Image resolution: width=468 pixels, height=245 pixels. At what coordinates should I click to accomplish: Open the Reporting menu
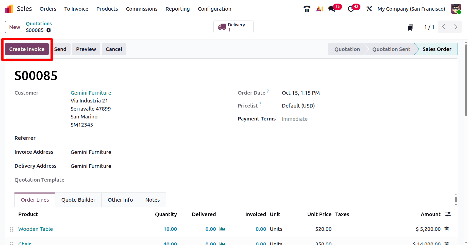177,9
